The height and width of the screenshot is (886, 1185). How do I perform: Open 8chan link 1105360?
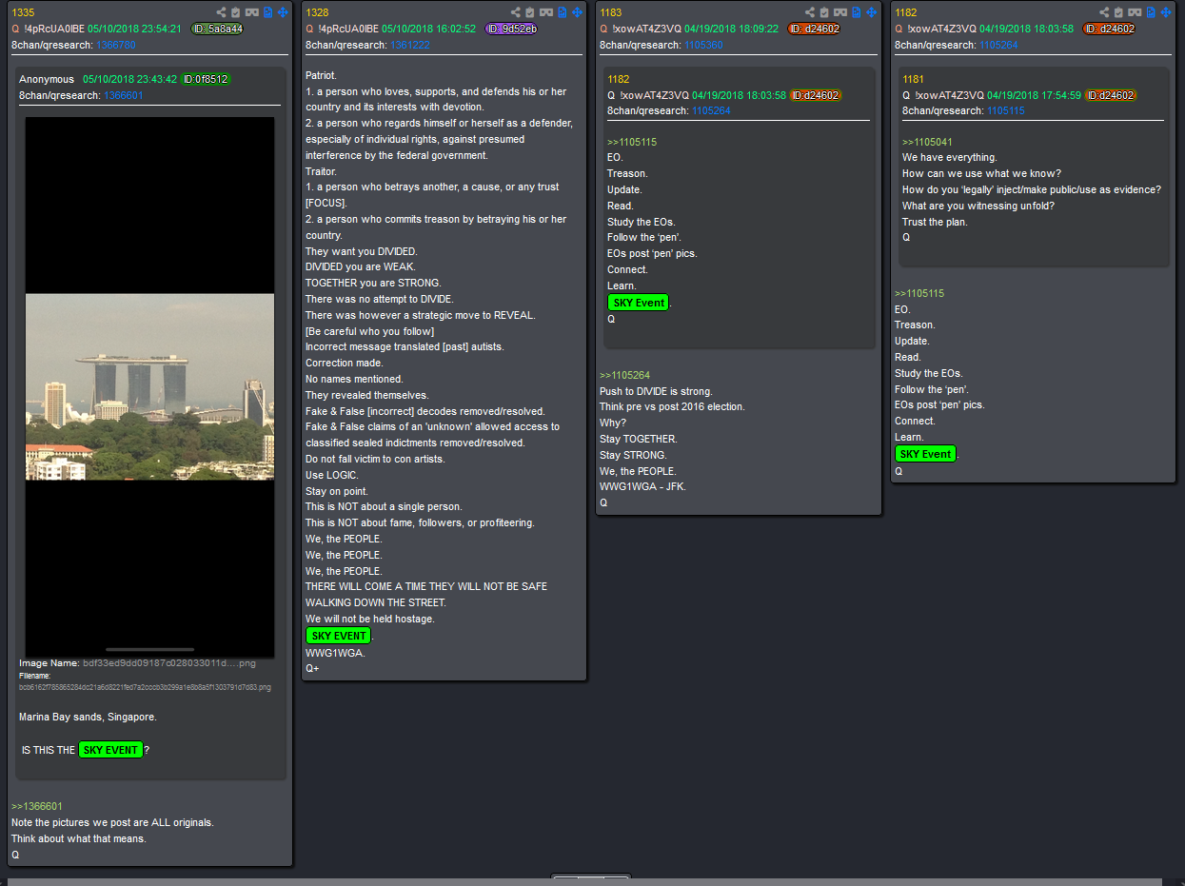[703, 45]
